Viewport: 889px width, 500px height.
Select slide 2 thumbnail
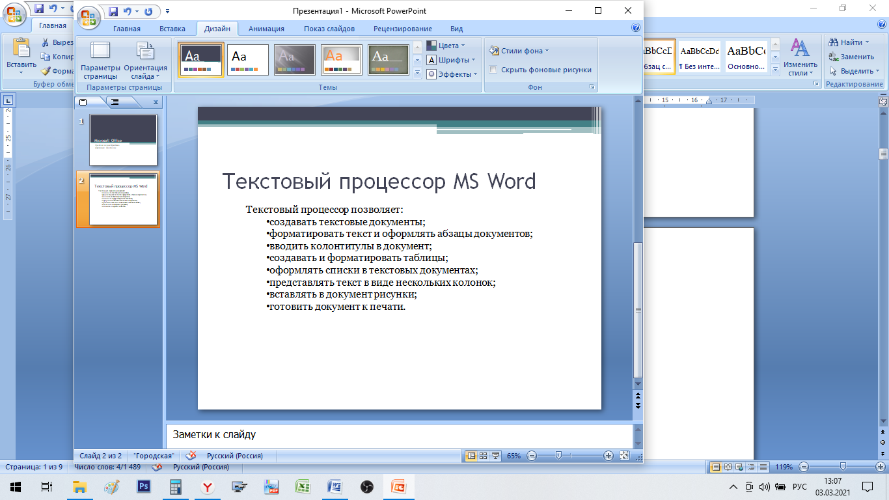124,199
